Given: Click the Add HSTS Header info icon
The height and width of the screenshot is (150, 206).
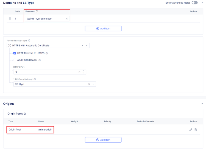Looking at the screenshot, I should [40, 60].
